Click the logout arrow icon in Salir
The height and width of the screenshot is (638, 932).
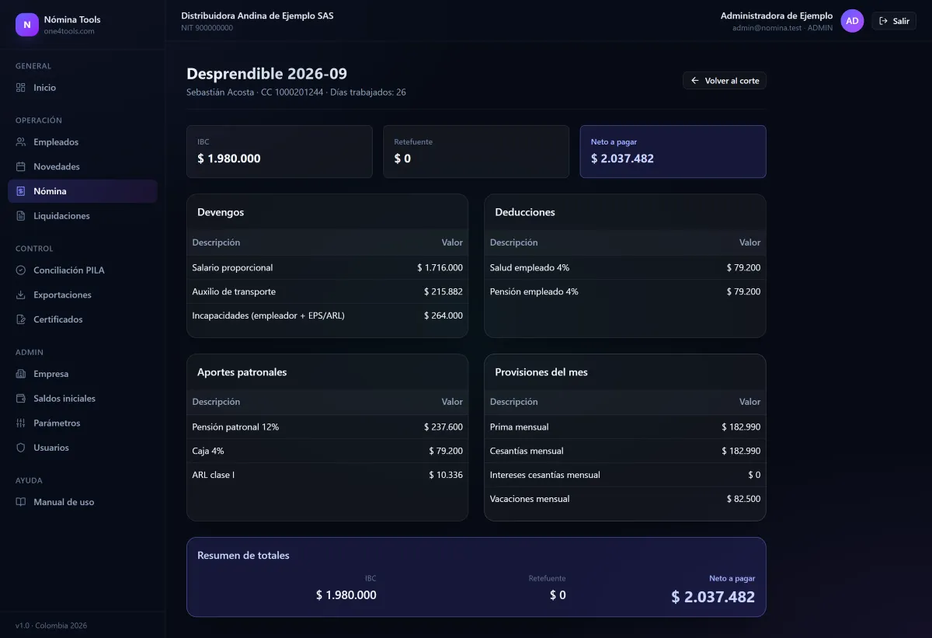click(884, 21)
